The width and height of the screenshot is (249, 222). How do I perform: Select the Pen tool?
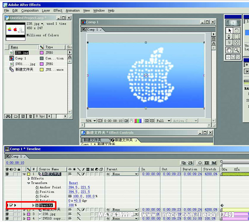click(229, 36)
